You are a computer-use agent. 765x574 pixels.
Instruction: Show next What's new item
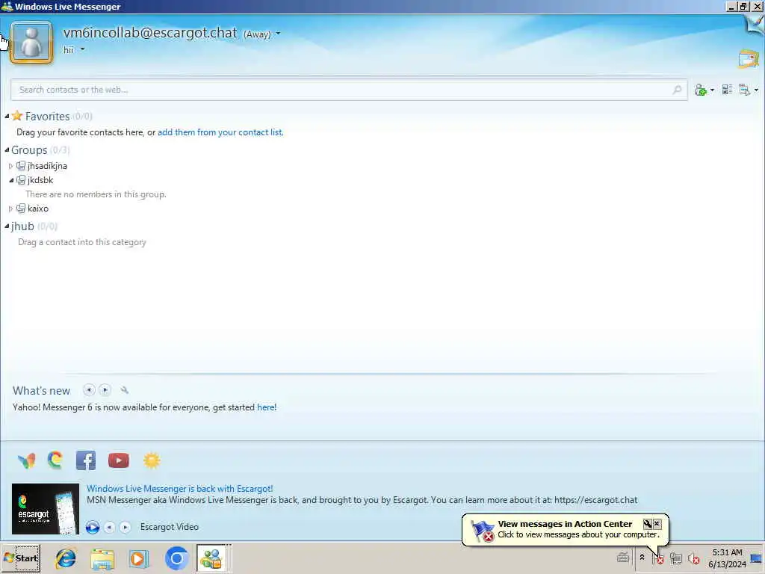coord(105,390)
